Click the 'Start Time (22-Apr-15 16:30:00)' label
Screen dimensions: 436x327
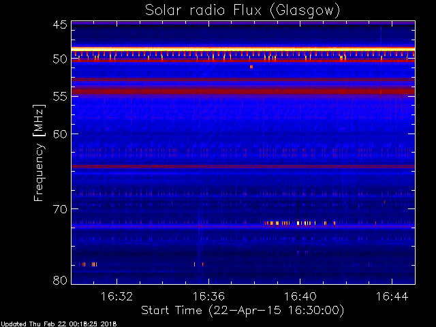pyautogui.click(x=243, y=311)
